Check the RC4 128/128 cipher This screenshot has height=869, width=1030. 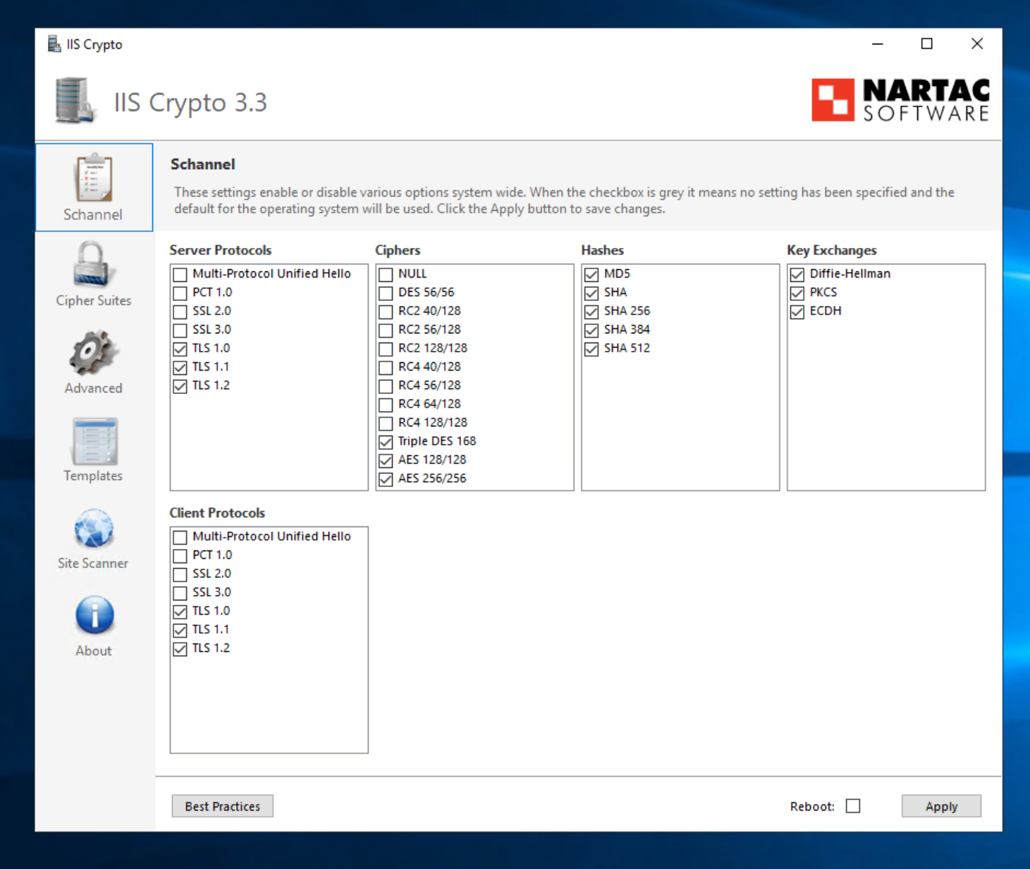point(386,424)
